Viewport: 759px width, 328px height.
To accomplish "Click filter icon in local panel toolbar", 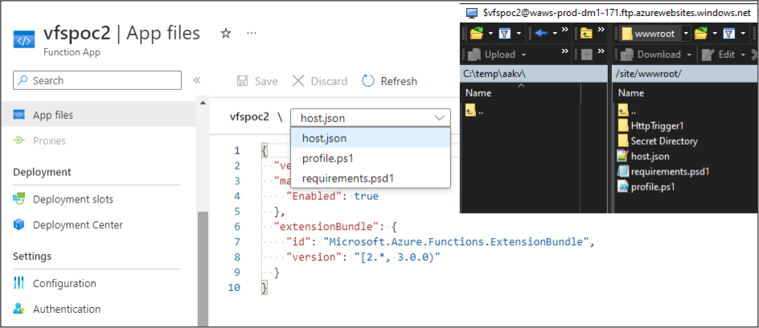I will coord(506,33).
